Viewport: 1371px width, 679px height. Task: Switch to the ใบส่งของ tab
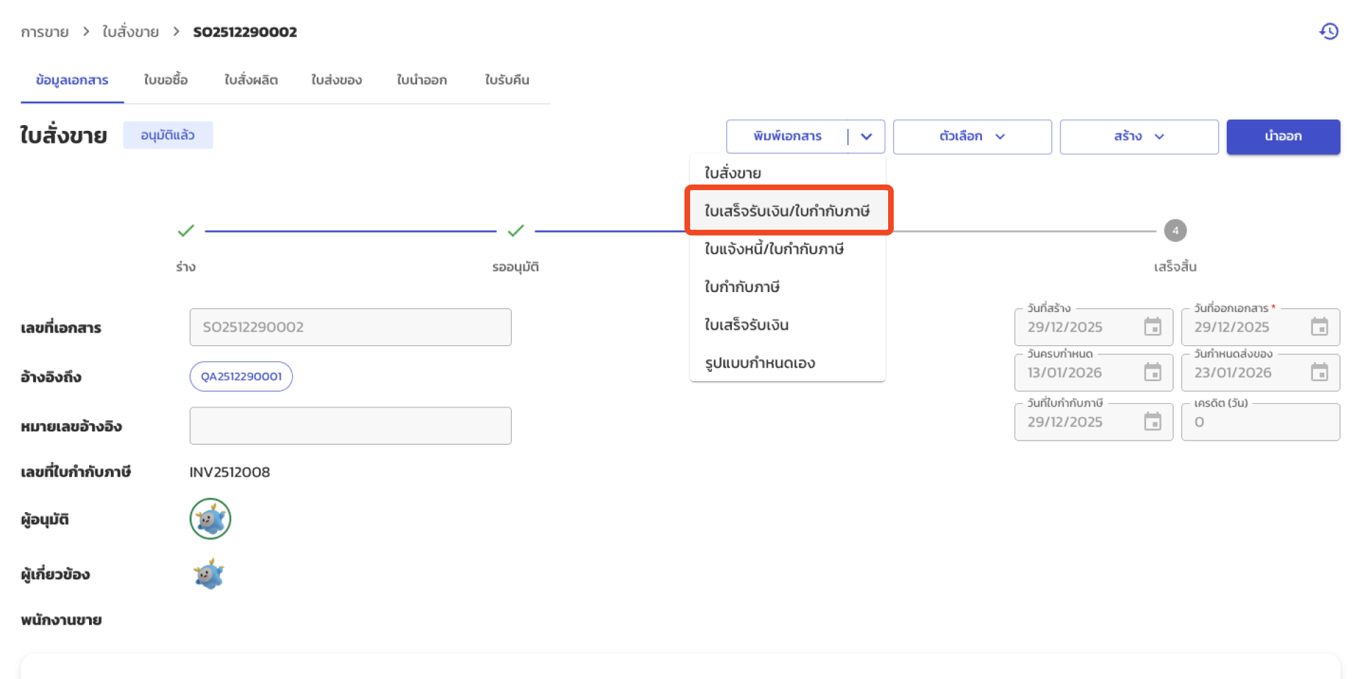pos(337,80)
